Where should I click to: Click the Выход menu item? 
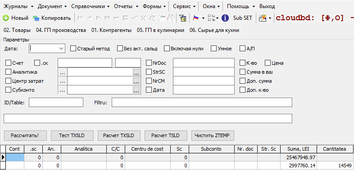pos(267,6)
